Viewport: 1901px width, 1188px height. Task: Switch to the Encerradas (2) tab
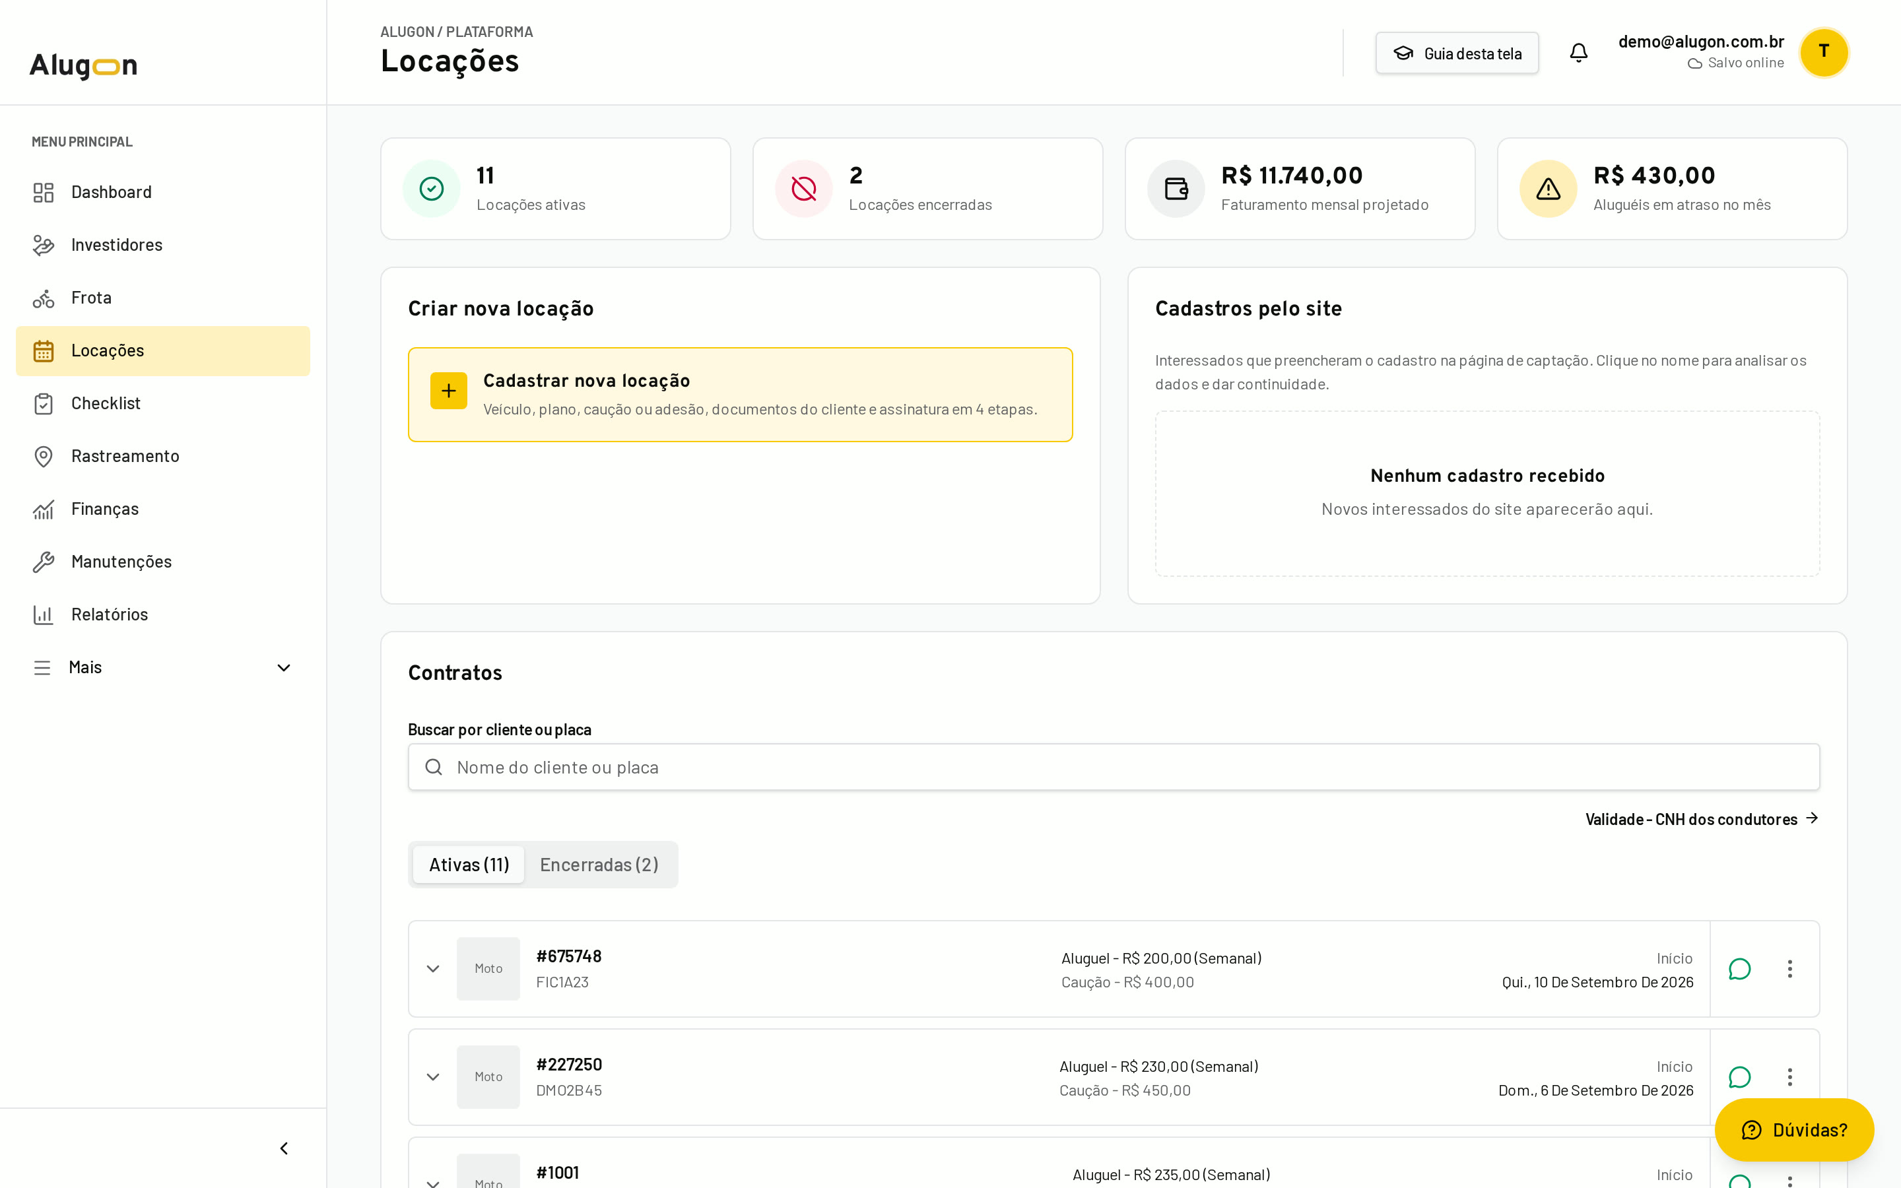[x=599, y=865]
